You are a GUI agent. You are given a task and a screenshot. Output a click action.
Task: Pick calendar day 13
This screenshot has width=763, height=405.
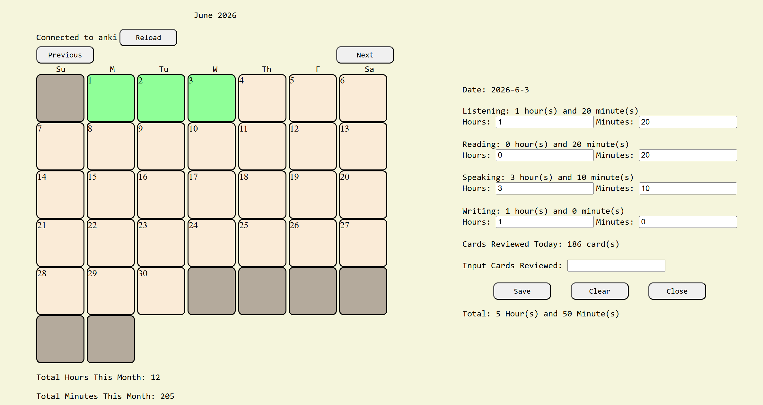coord(363,146)
